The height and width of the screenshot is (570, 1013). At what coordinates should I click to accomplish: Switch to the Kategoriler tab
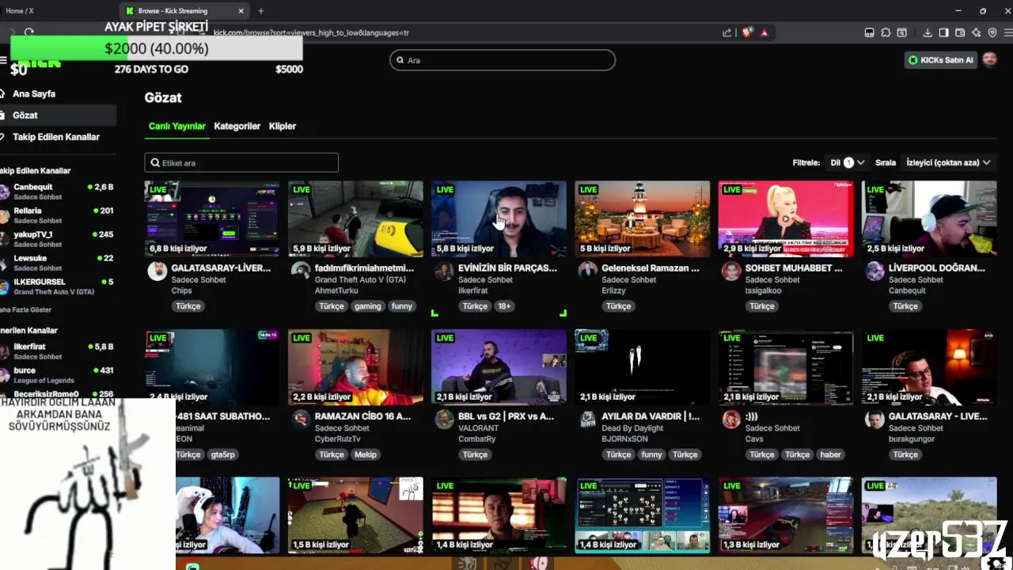point(237,126)
